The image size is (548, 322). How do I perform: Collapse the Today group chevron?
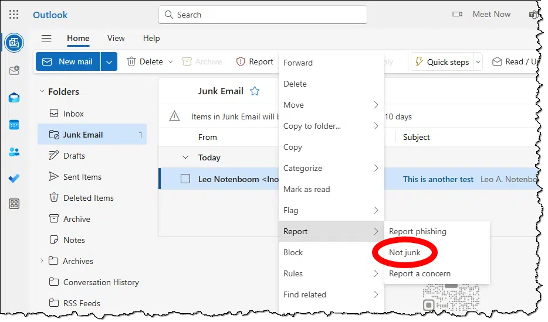(185, 157)
